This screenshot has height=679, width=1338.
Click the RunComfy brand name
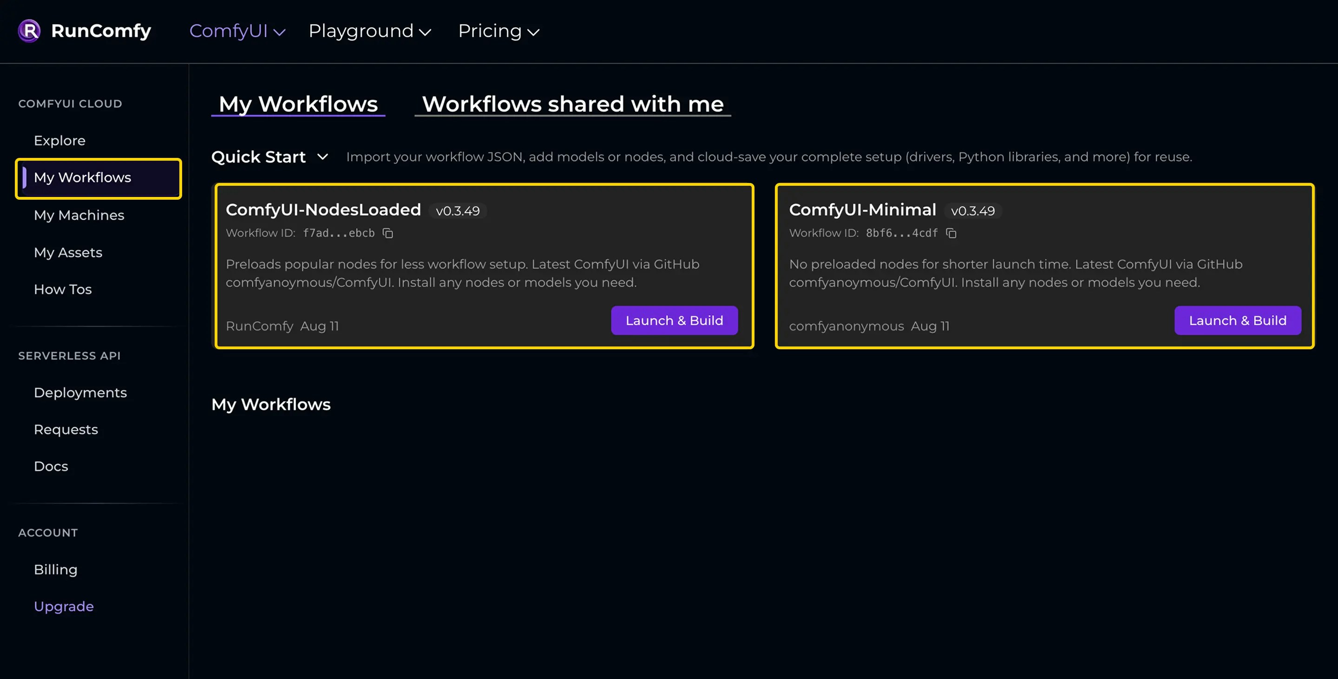click(101, 31)
